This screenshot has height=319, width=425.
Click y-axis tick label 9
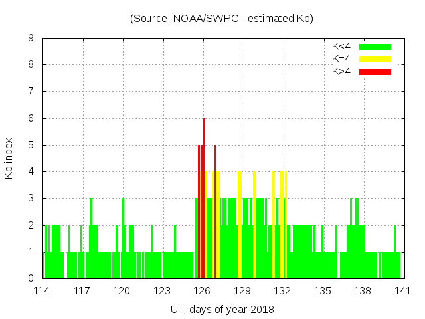(31, 39)
